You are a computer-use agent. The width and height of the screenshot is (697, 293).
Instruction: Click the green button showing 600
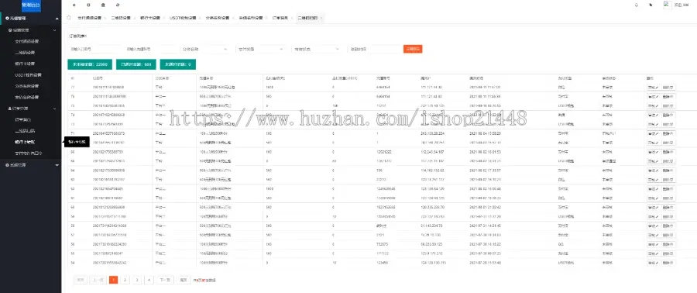point(136,64)
